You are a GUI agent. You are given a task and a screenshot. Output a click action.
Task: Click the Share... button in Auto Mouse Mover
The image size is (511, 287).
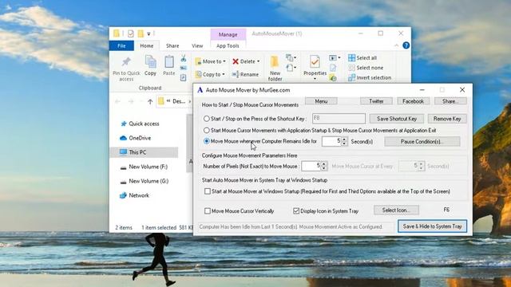click(450, 101)
